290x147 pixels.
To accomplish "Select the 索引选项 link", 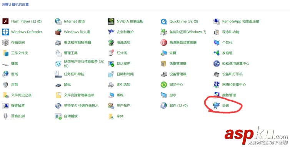I will pyautogui.click(x=123, y=84).
